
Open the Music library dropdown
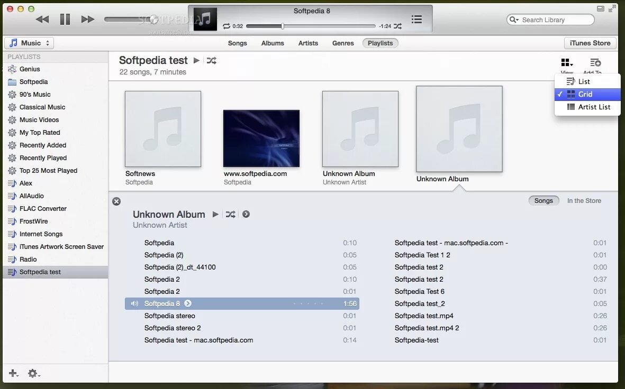click(29, 43)
